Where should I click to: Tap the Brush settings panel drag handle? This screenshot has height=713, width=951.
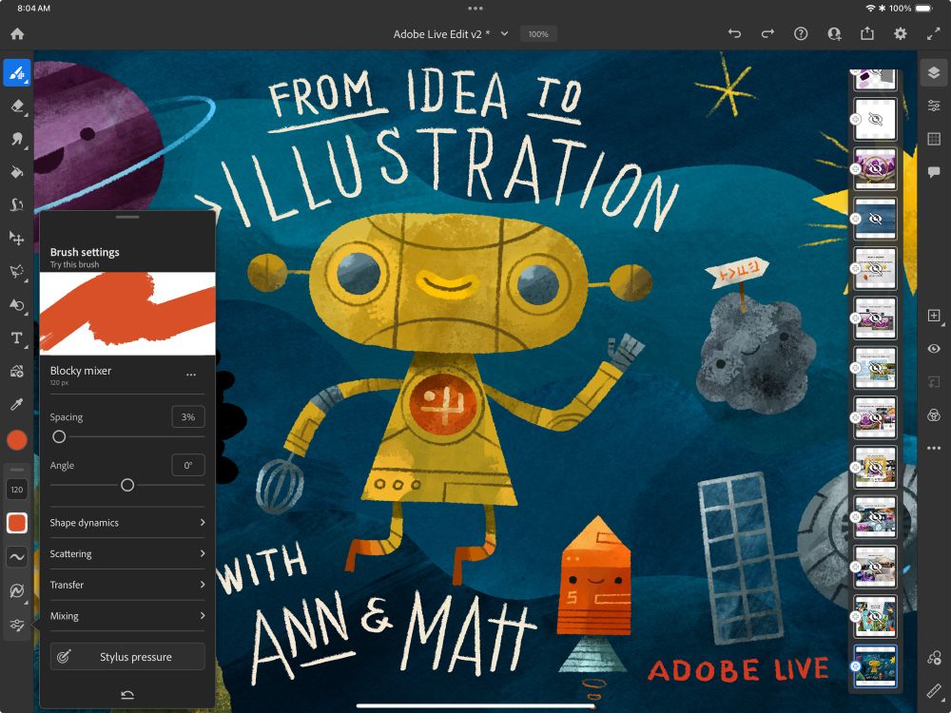tap(127, 217)
